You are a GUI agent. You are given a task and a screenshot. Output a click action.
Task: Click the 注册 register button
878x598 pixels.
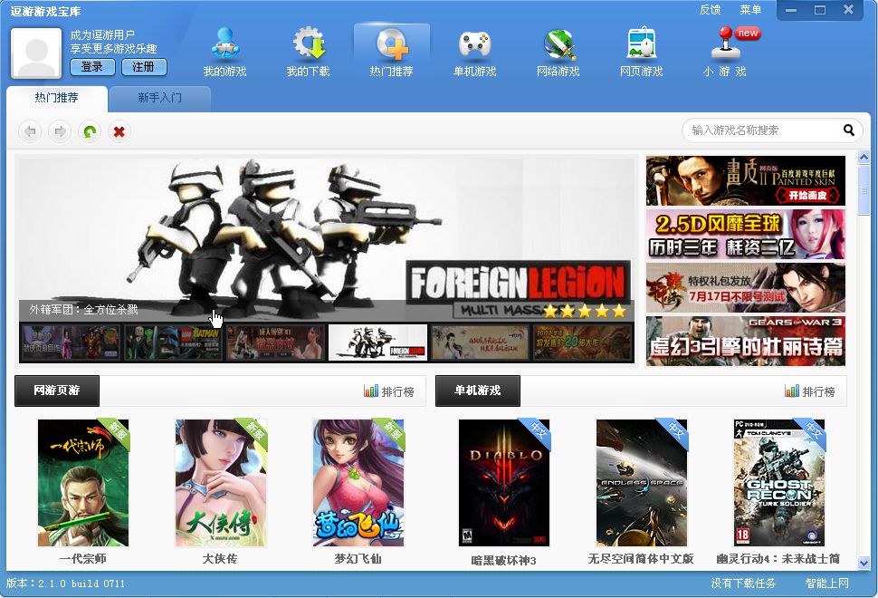[x=144, y=67]
